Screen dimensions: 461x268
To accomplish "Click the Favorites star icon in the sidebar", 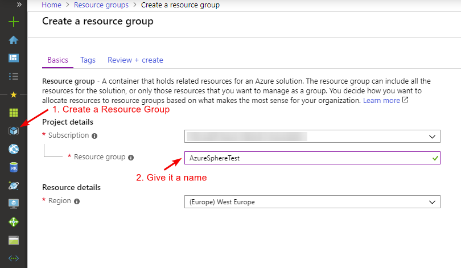I will [x=14, y=94].
